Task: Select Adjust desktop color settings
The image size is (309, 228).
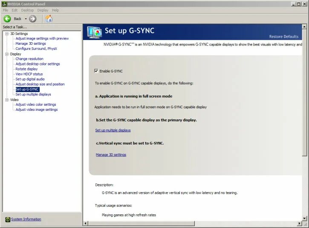Action: (38, 64)
